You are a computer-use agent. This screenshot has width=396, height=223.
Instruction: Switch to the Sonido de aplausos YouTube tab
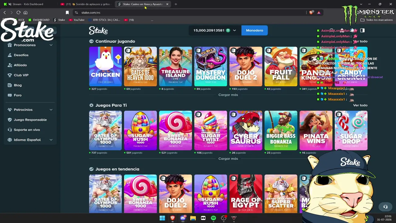pyautogui.click(x=86, y=4)
